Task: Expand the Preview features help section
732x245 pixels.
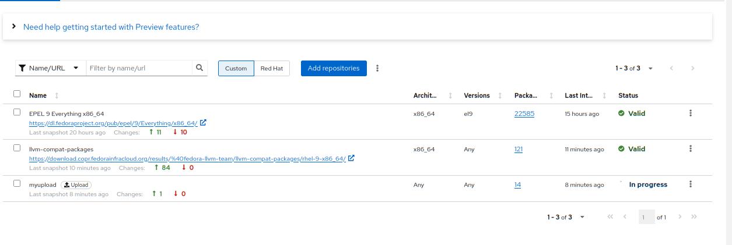Action: point(14,27)
